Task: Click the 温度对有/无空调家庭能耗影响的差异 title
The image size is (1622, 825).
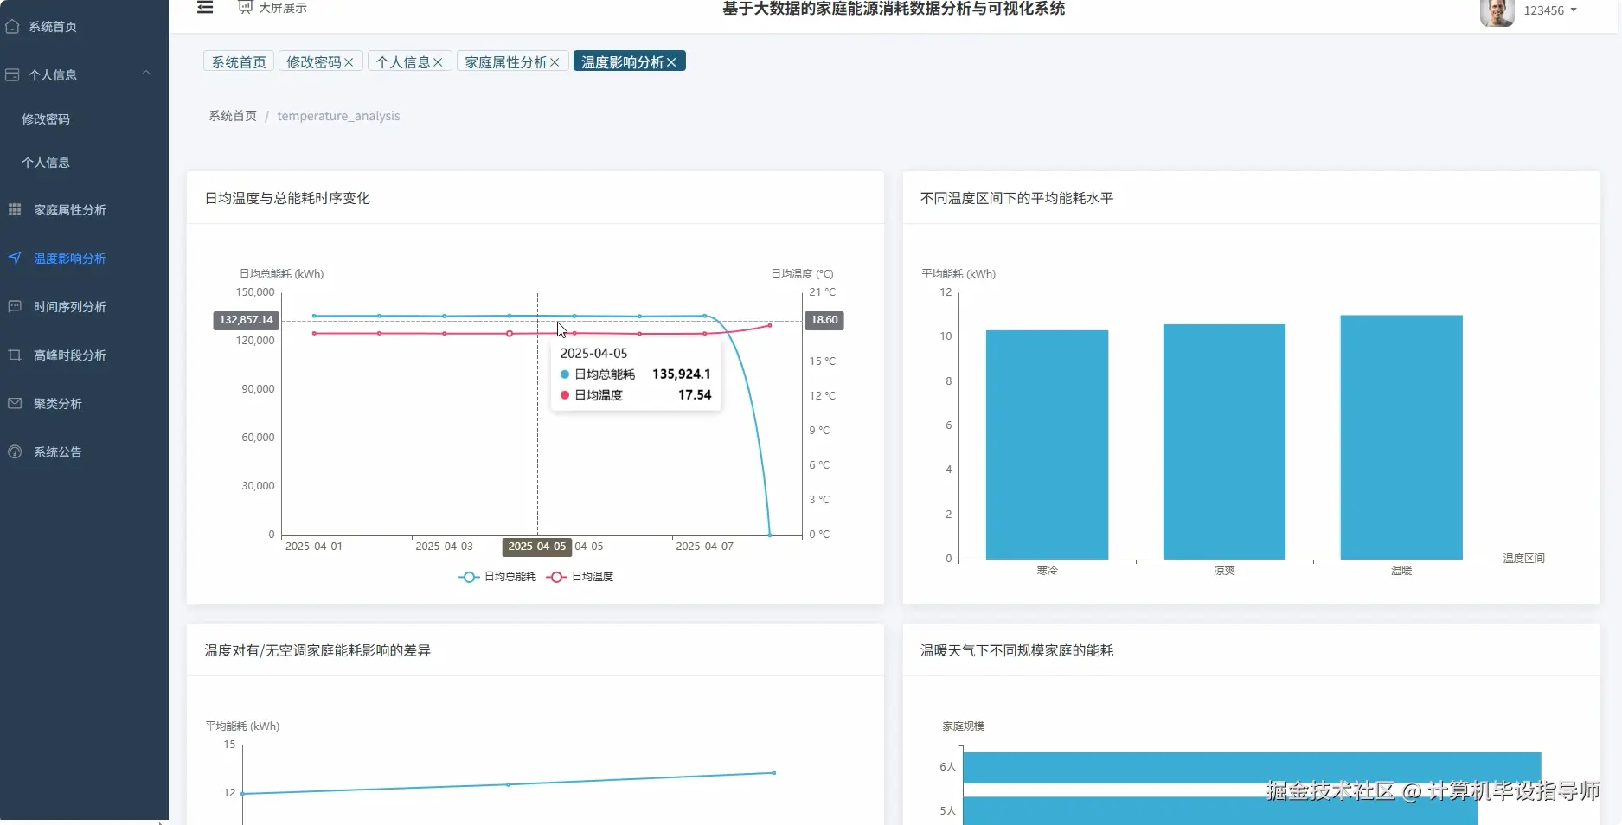Action: click(317, 650)
